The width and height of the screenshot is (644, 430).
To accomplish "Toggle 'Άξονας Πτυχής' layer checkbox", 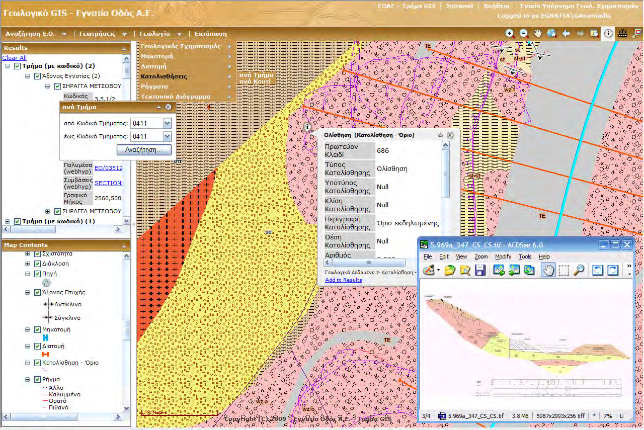I will (x=37, y=292).
